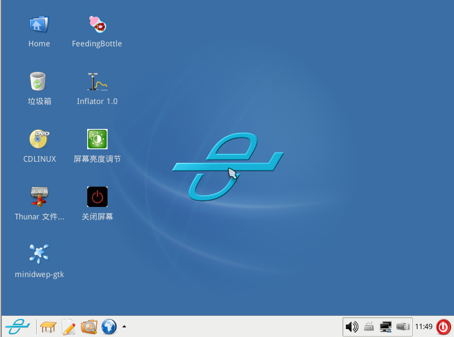Click the 11:49 clock display
The width and height of the screenshot is (454, 337).
423,326
